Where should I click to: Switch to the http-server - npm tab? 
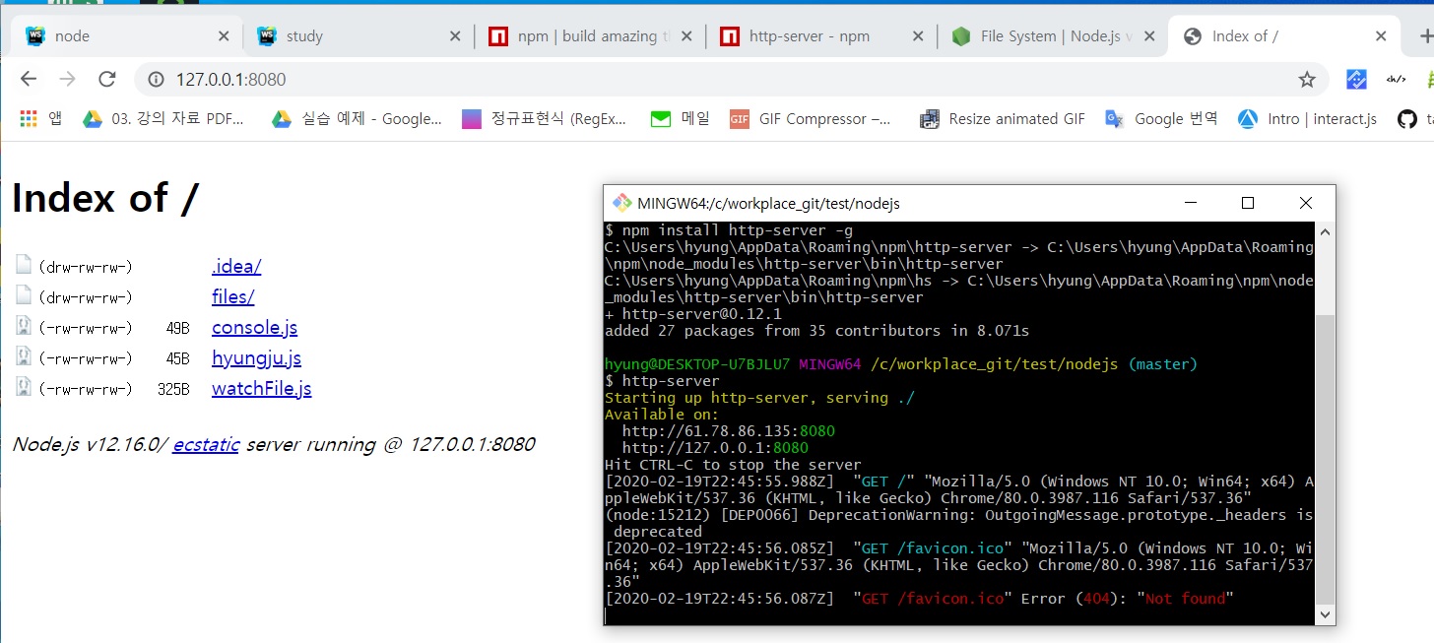click(x=808, y=36)
